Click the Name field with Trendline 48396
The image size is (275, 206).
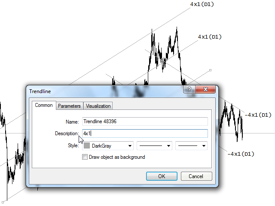pos(145,121)
